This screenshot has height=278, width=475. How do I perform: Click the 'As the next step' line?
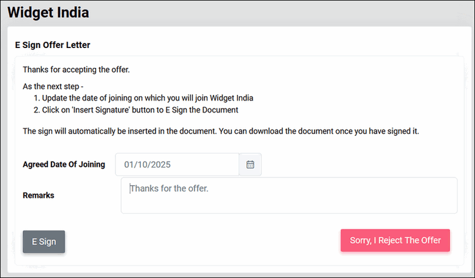[53, 87]
